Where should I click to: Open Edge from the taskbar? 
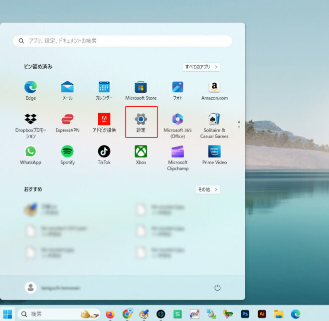[x=296, y=314]
